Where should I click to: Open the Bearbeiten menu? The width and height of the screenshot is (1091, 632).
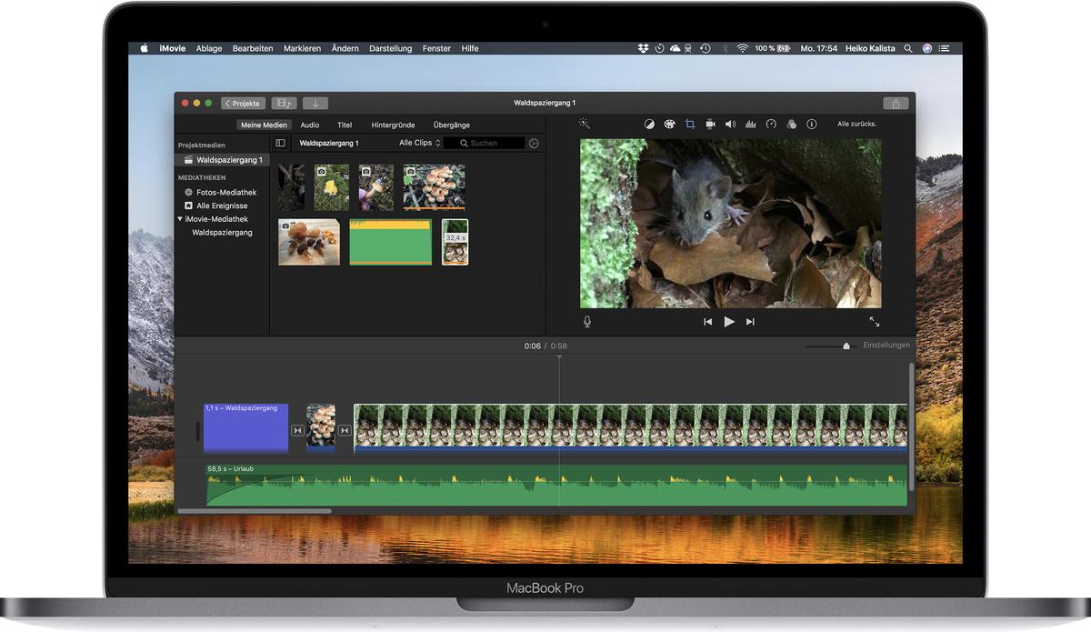tap(253, 48)
